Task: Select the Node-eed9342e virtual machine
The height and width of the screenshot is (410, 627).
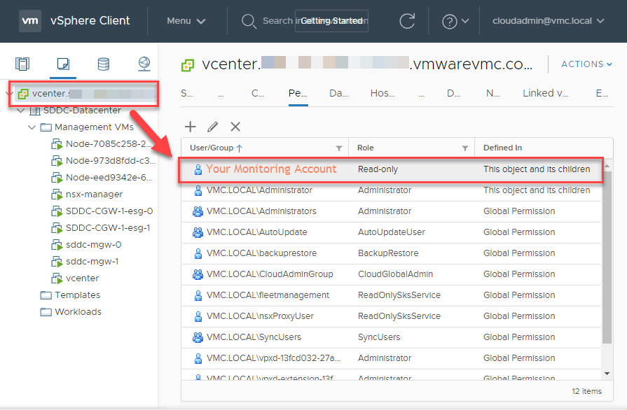Action: pyautogui.click(x=109, y=178)
